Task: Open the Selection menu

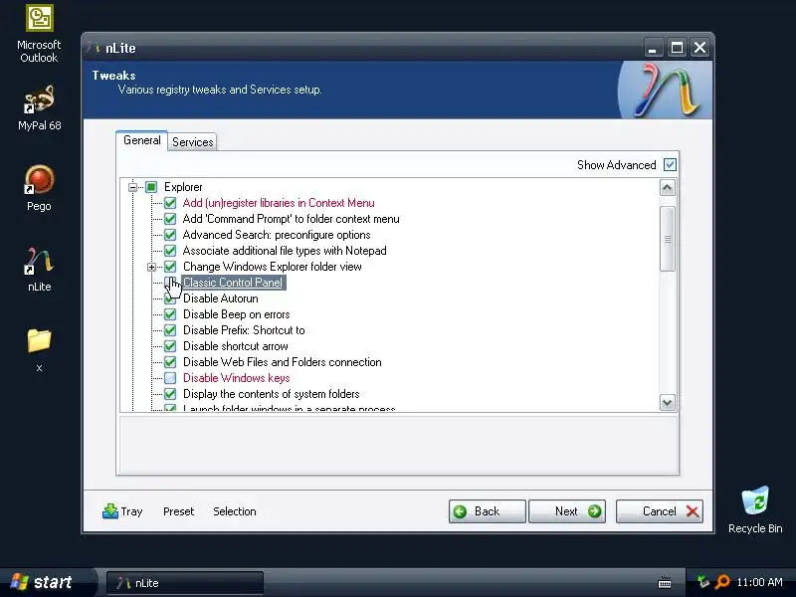Action: [x=235, y=511]
